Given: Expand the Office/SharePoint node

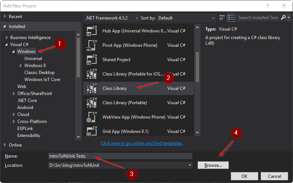Looking at the screenshot, I should click(14, 94).
